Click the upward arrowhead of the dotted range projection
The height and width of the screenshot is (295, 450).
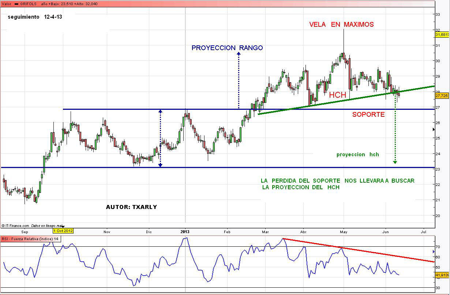pos(239,53)
